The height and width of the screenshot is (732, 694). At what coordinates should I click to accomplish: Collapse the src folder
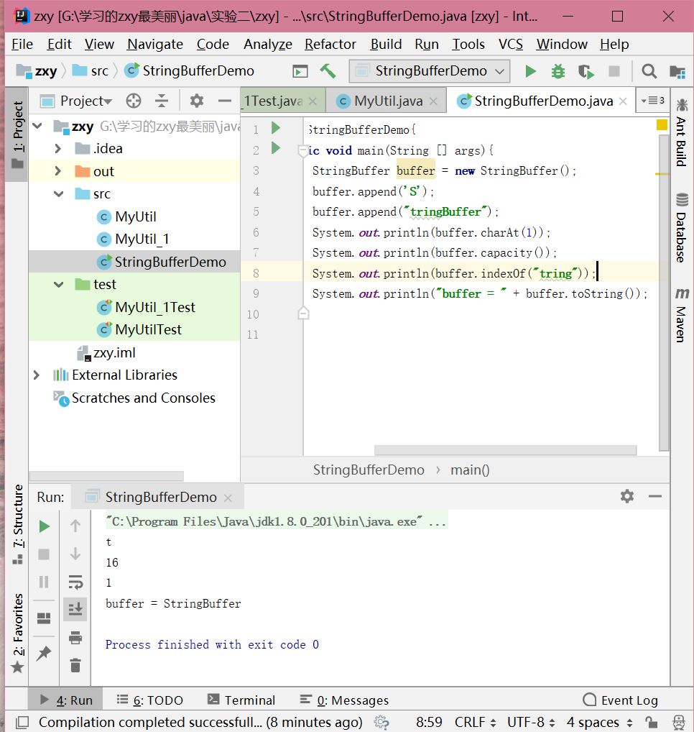(x=58, y=193)
